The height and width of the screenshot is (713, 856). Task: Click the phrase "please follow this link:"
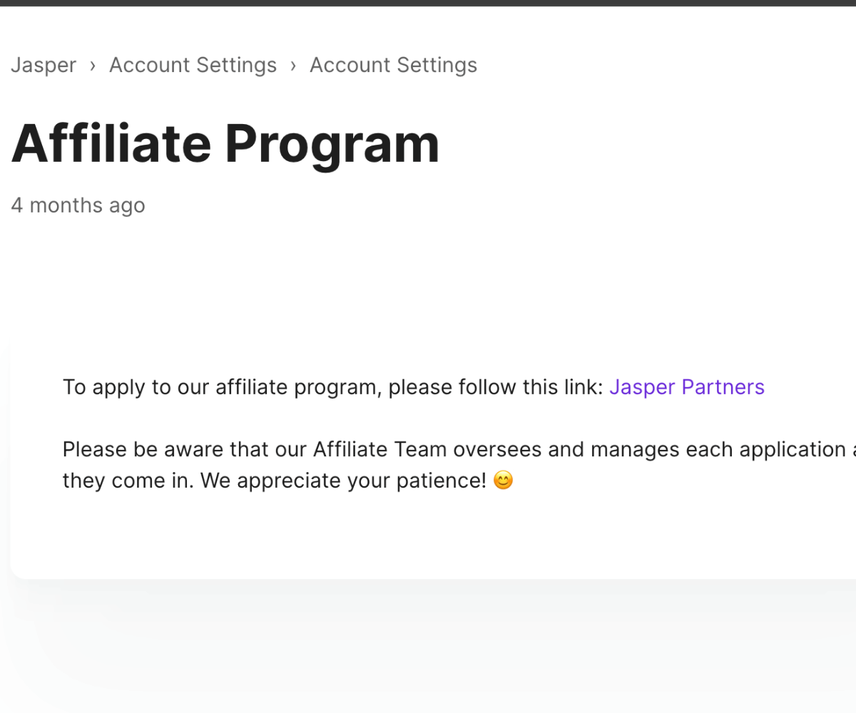(x=496, y=387)
